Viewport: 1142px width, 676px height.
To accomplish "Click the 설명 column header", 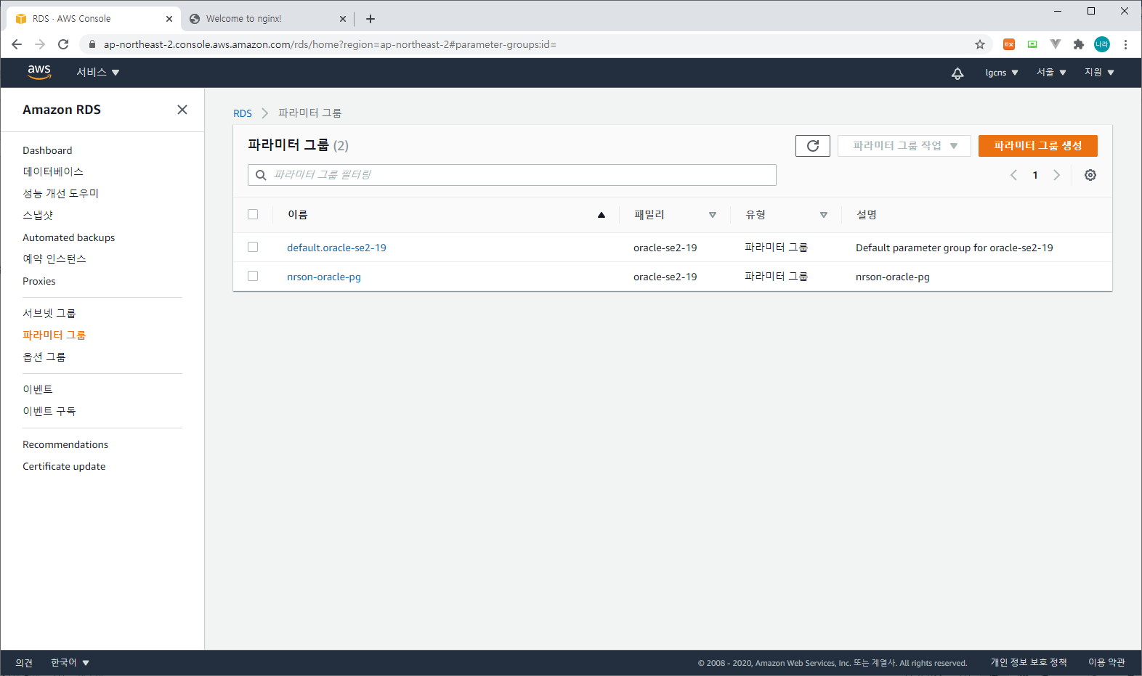I will (867, 215).
